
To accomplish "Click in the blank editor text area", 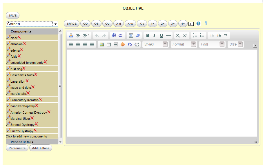I will (162, 93).
